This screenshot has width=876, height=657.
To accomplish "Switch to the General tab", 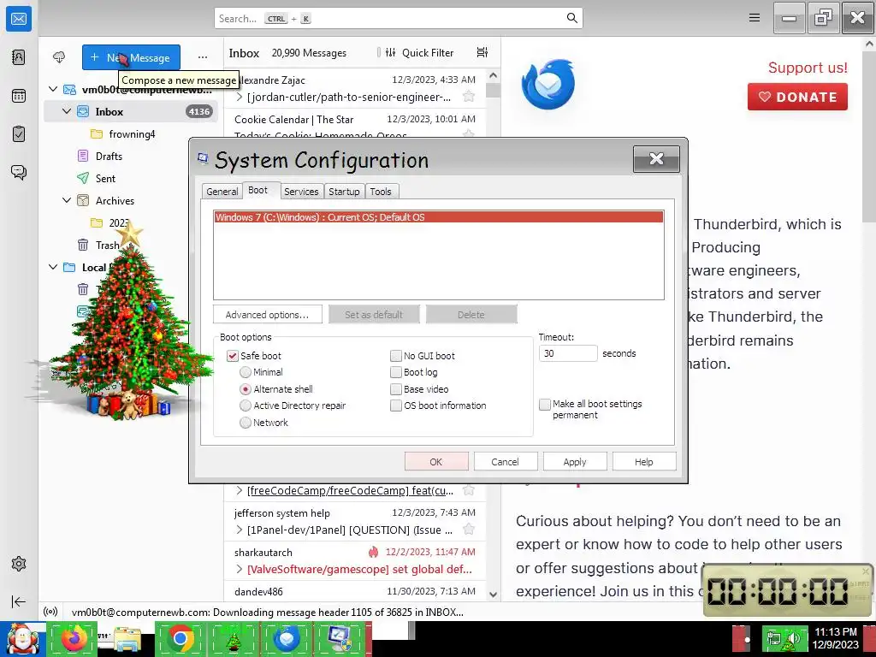I will 222,191.
